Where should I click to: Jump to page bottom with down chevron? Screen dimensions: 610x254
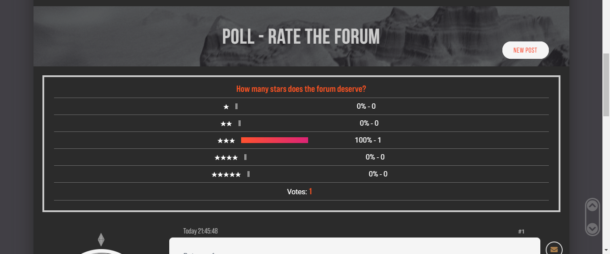(x=592, y=228)
